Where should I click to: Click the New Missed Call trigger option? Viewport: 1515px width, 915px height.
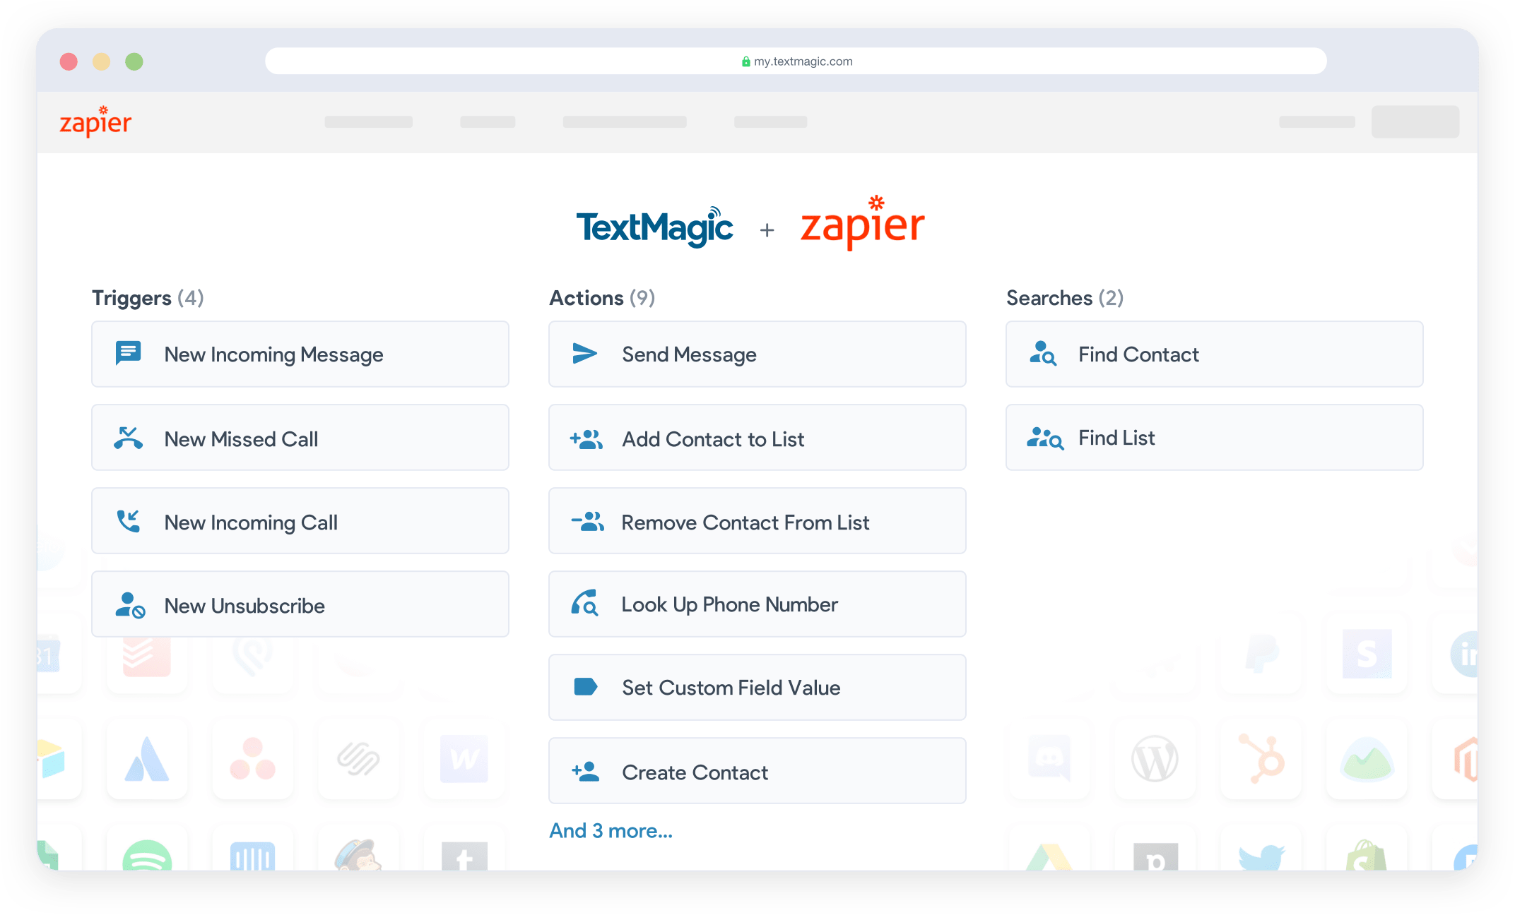tap(301, 438)
